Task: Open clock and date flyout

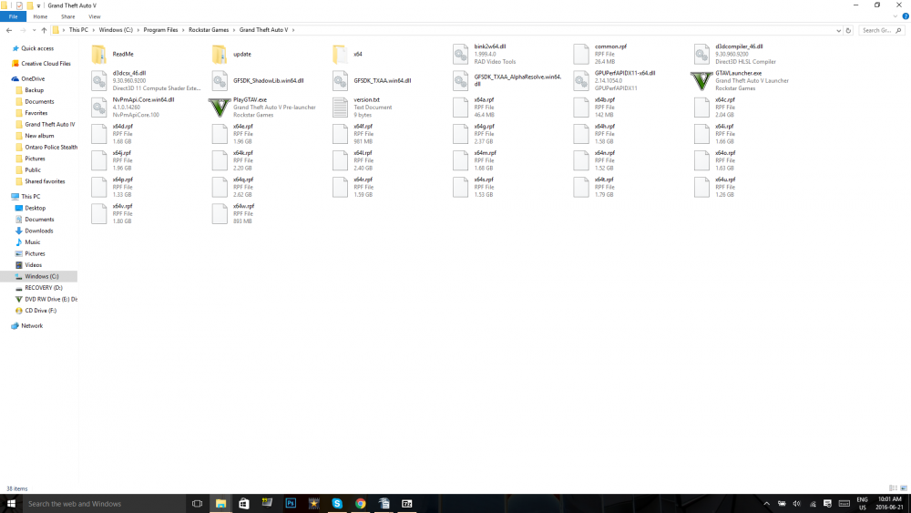Action: 890,503
